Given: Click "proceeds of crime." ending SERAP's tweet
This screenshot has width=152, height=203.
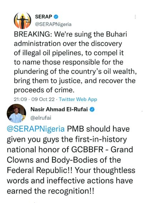Looking at the screenshot, I should tap(44, 90).
